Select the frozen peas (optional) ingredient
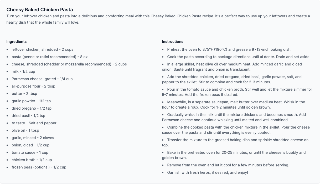Image resolution: width=320 pixels, height=184 pixels. point(39,167)
